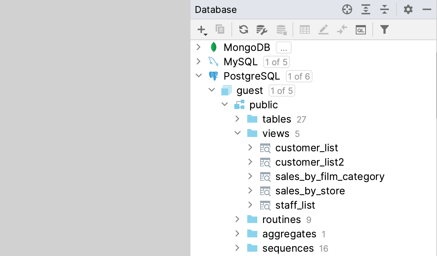Screen dimensions: 437x256
Task: Click the Disconnect database icon
Action: tap(281, 29)
